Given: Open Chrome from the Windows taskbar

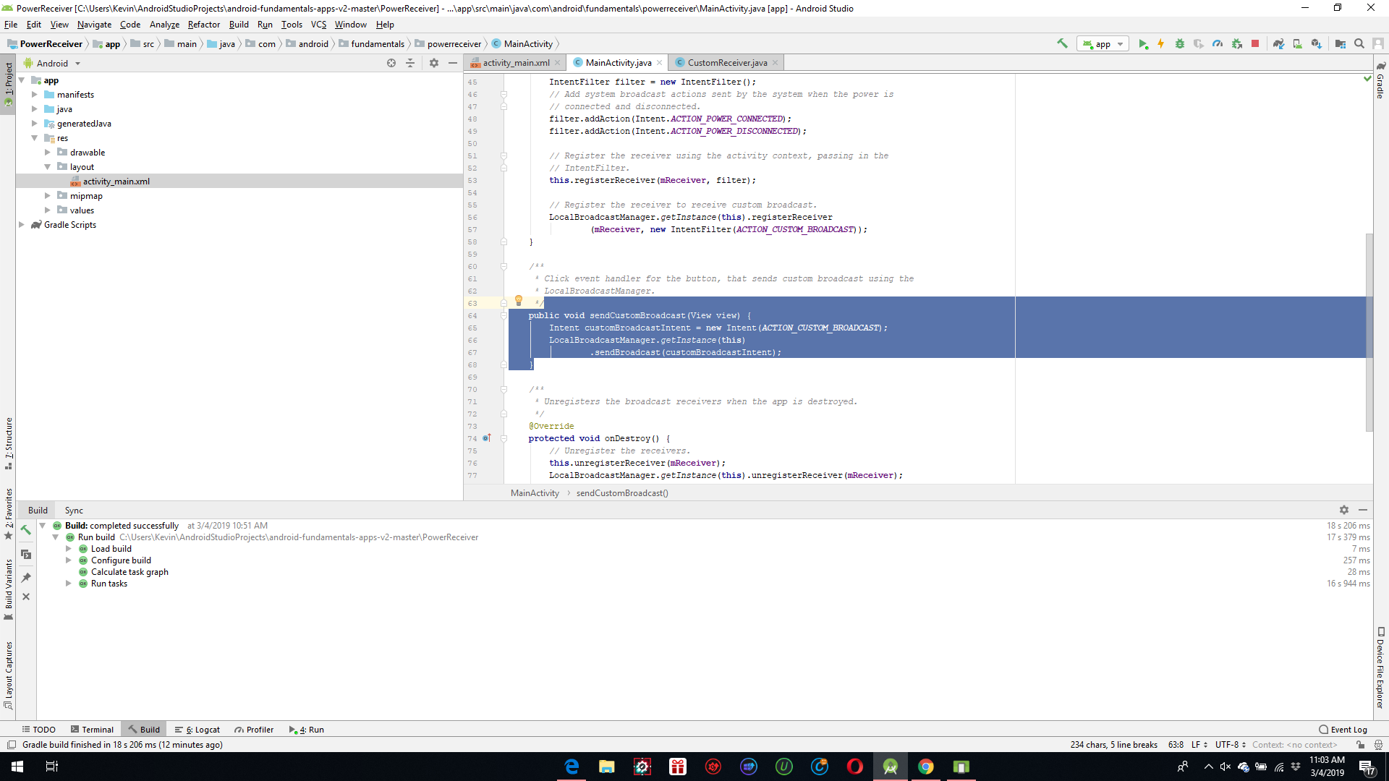Looking at the screenshot, I should click(926, 767).
